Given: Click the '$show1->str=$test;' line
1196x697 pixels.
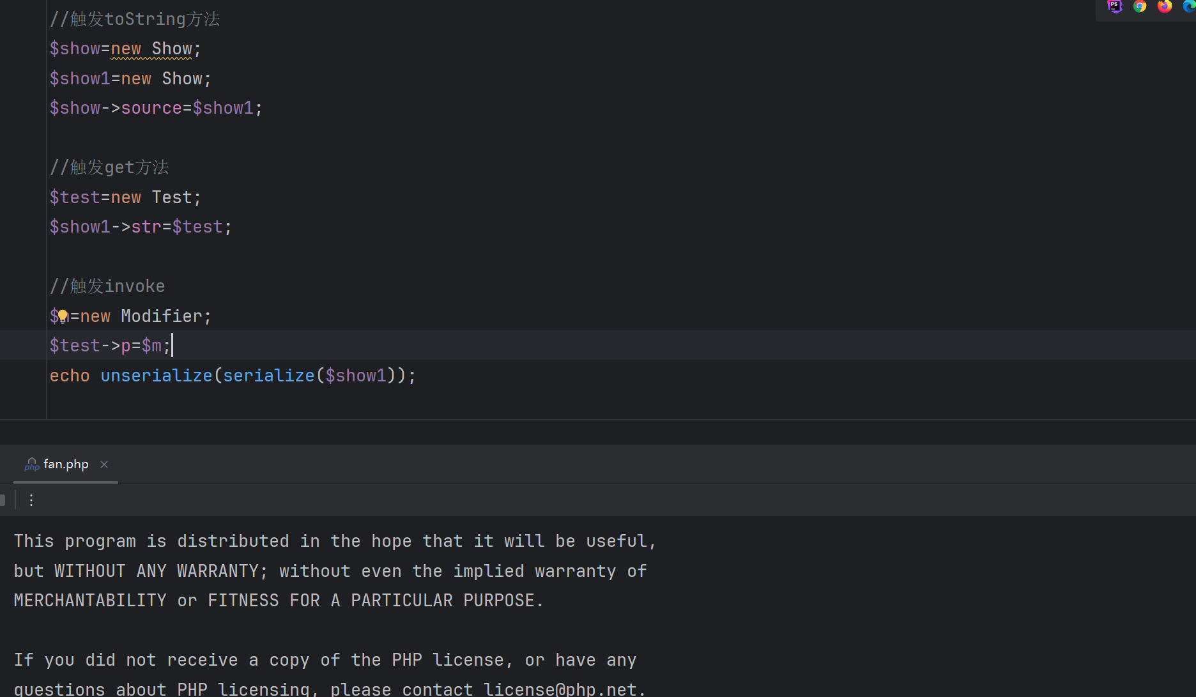Looking at the screenshot, I should [x=141, y=227].
